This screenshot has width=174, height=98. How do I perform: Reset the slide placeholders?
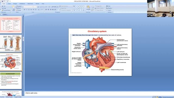[x=18, y=8]
